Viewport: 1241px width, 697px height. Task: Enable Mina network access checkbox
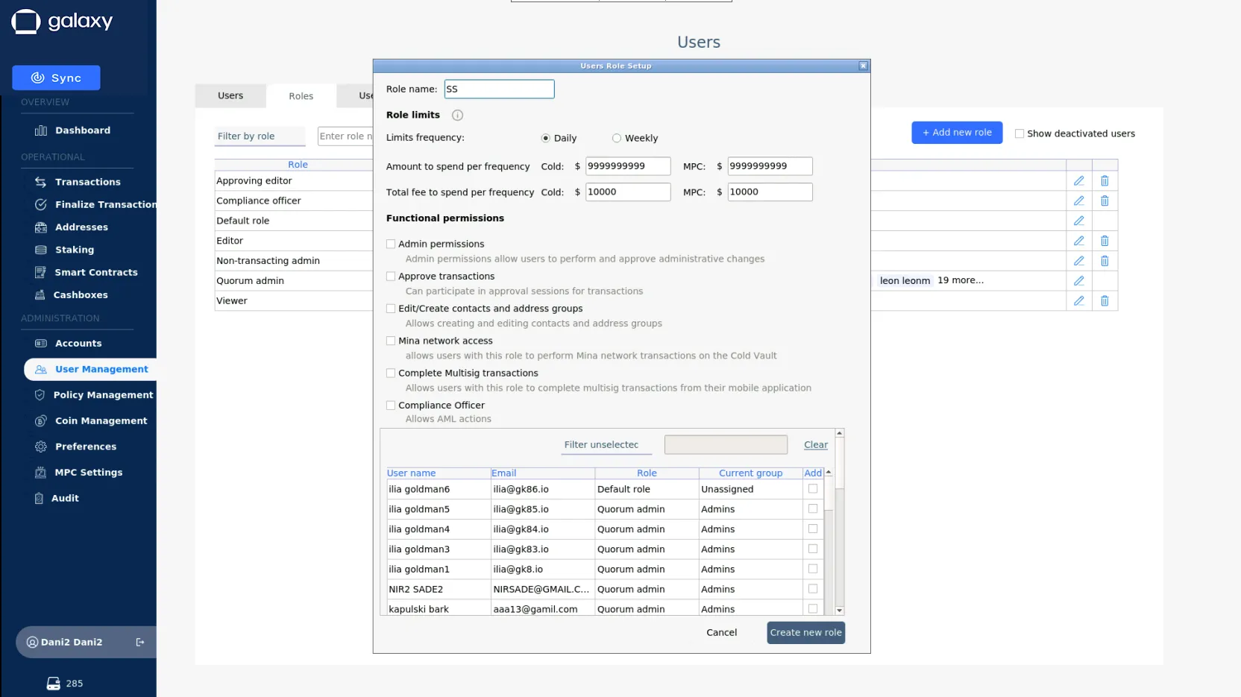(391, 341)
